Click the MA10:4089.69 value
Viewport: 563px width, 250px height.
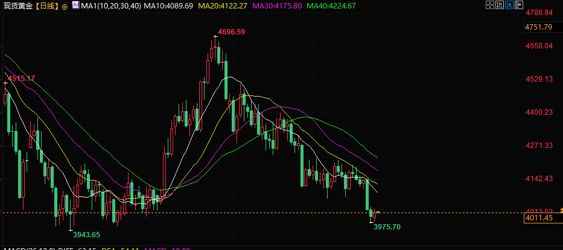[168, 6]
